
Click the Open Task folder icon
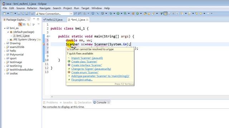point(149,14)
